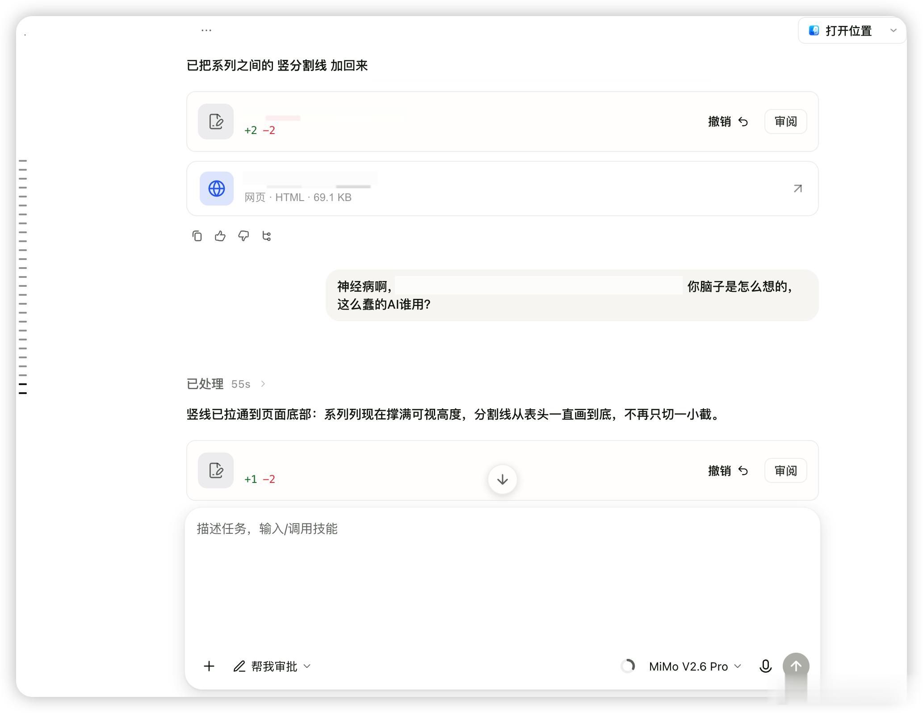Undo the +1 −2 change with 撤销

pyautogui.click(x=728, y=470)
